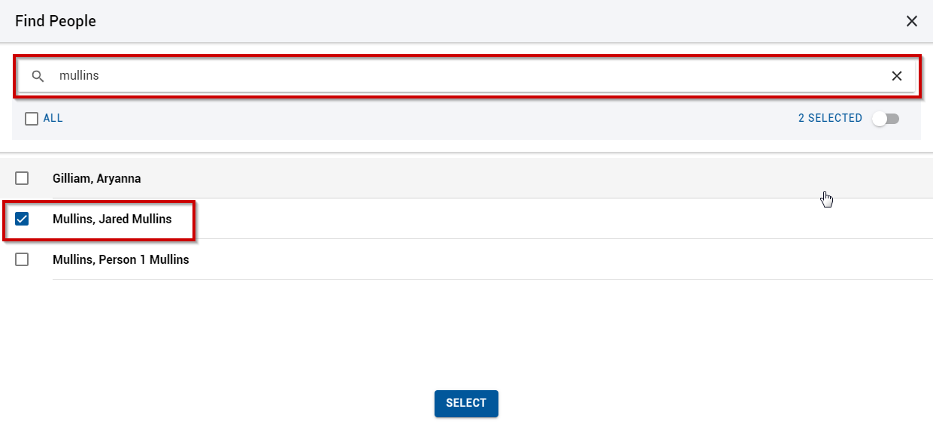Click the 2 SELECTED label
The width and height of the screenshot is (933, 424).
coord(830,118)
